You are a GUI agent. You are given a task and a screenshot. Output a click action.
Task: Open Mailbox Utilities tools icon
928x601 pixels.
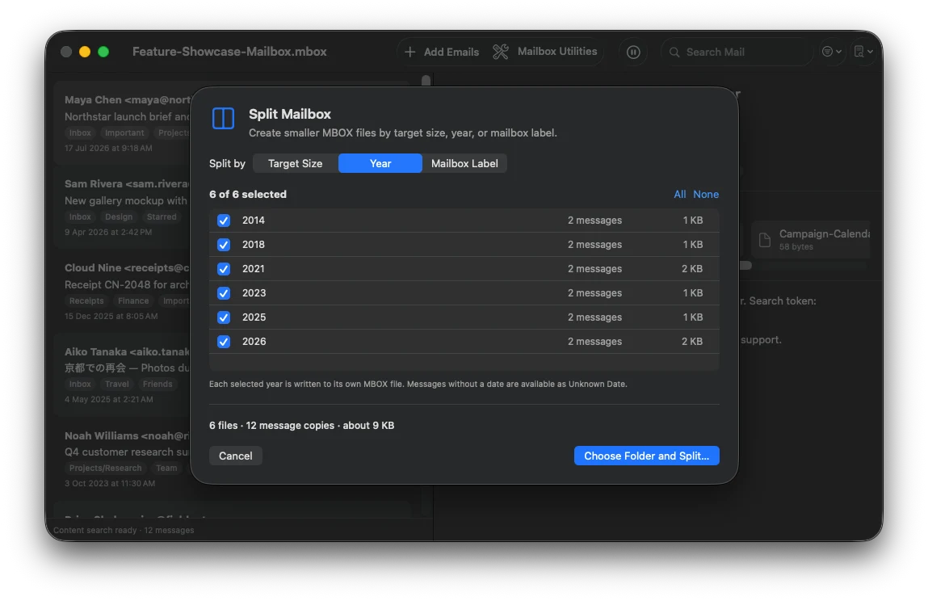(x=501, y=53)
